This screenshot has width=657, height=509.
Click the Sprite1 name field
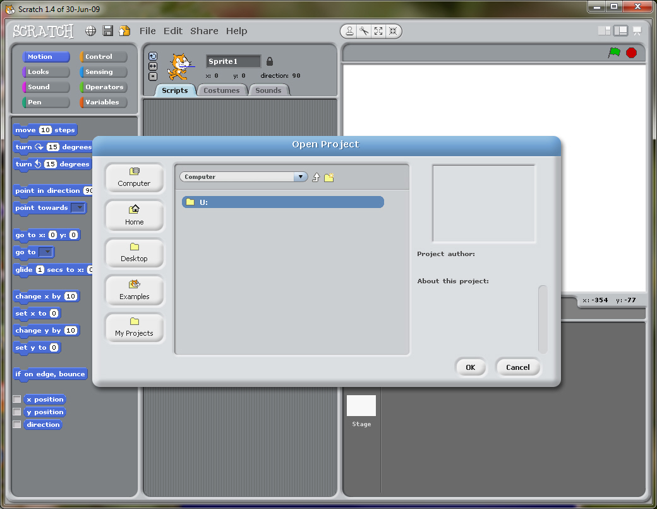click(233, 61)
